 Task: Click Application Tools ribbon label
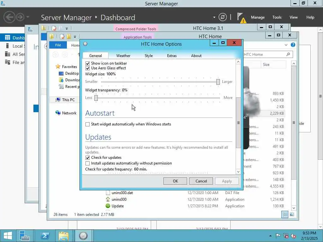point(138,37)
